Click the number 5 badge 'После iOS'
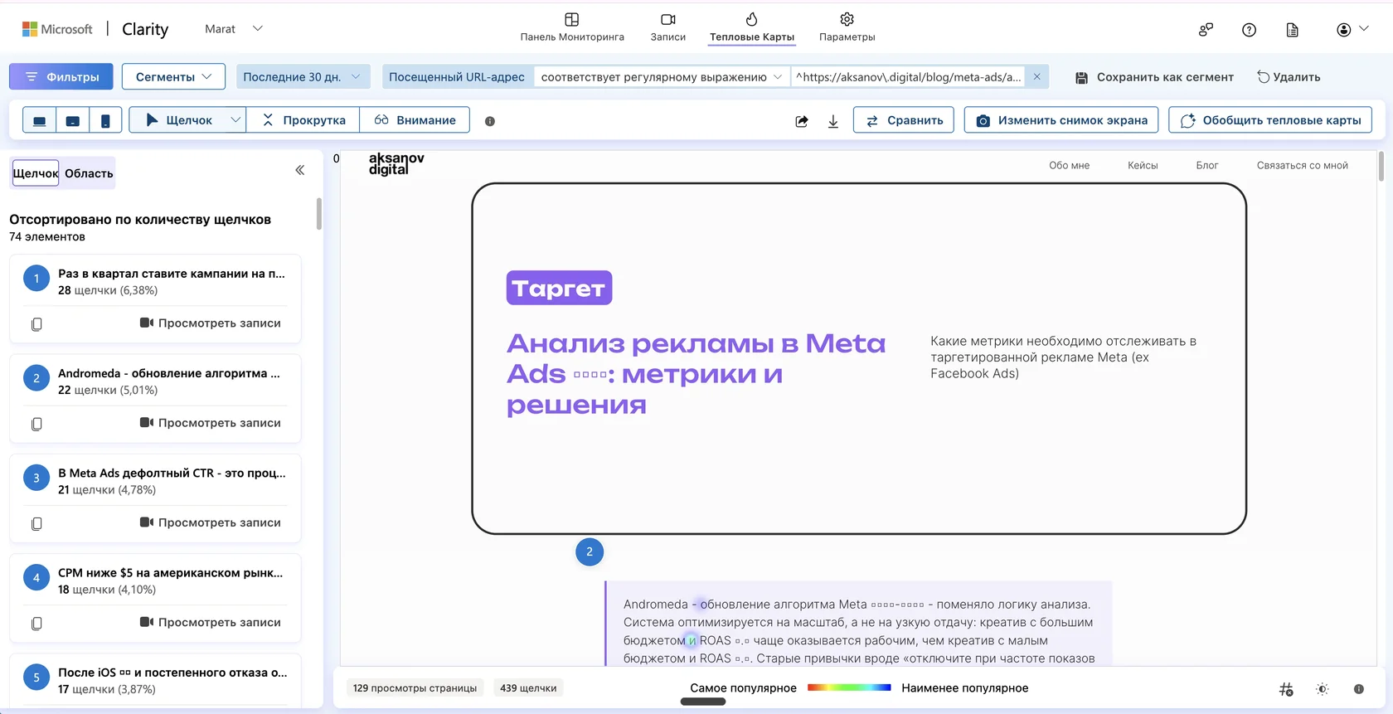 point(36,677)
